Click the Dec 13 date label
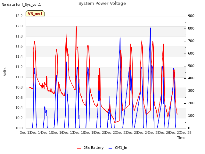The image size is (205, 154). (25, 133)
